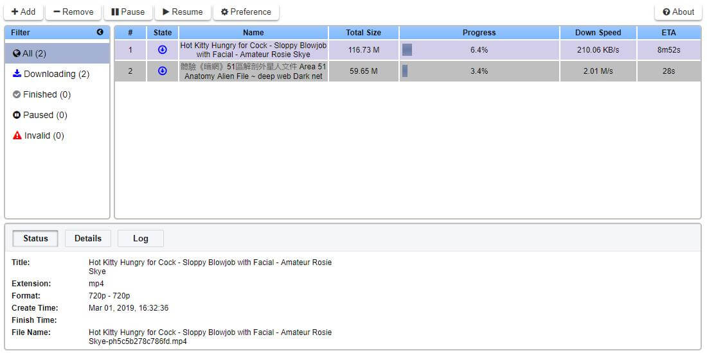Click the Mar 01, 2019 create time

pos(129,309)
